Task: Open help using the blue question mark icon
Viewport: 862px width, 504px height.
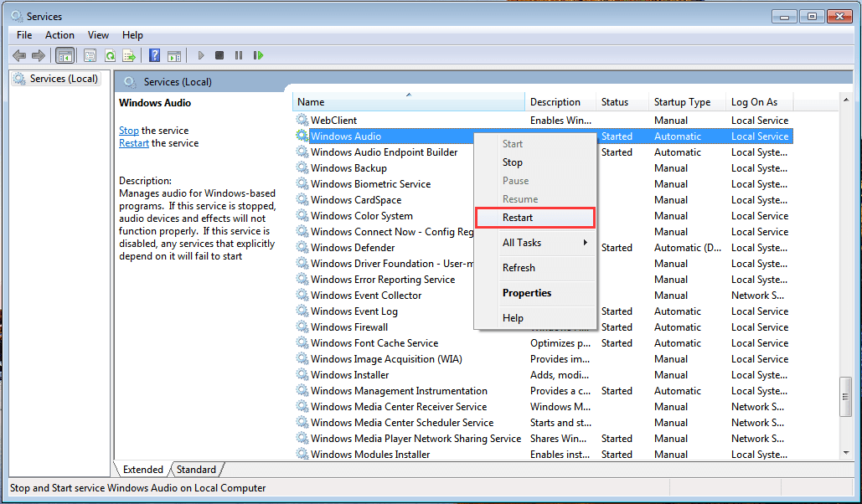Action: (155, 55)
